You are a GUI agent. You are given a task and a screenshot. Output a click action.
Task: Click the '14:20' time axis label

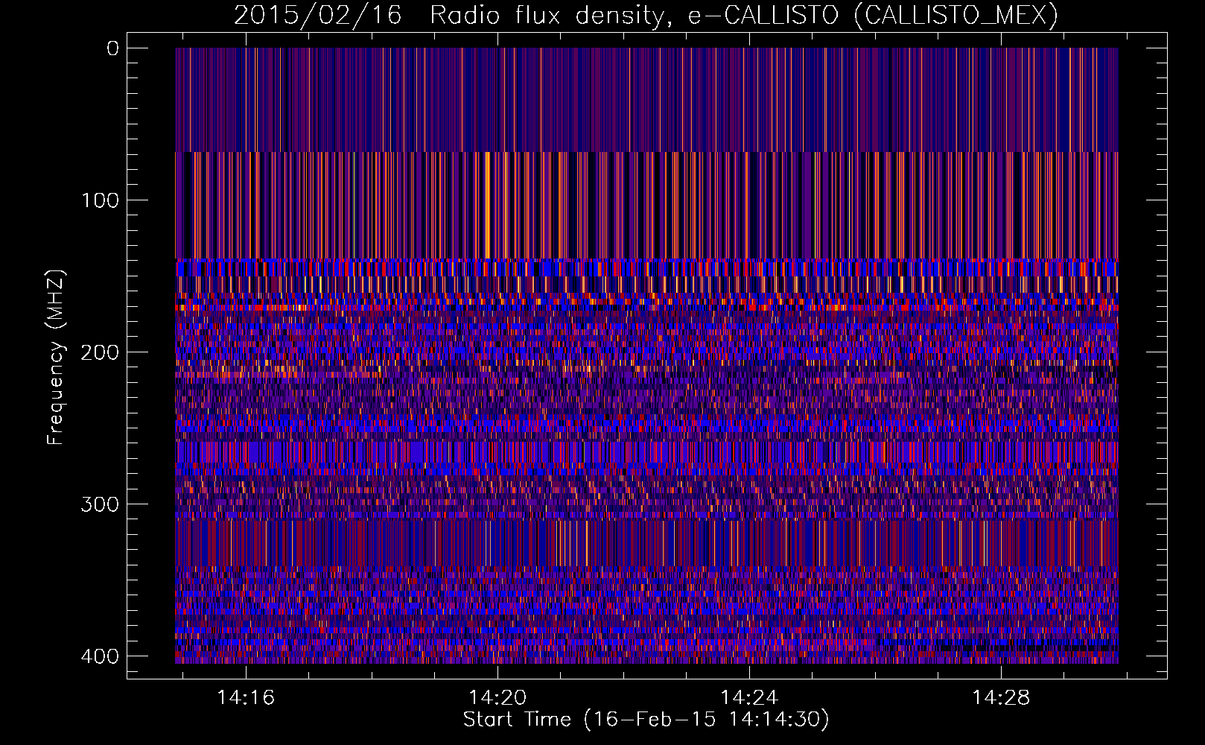pos(497,697)
